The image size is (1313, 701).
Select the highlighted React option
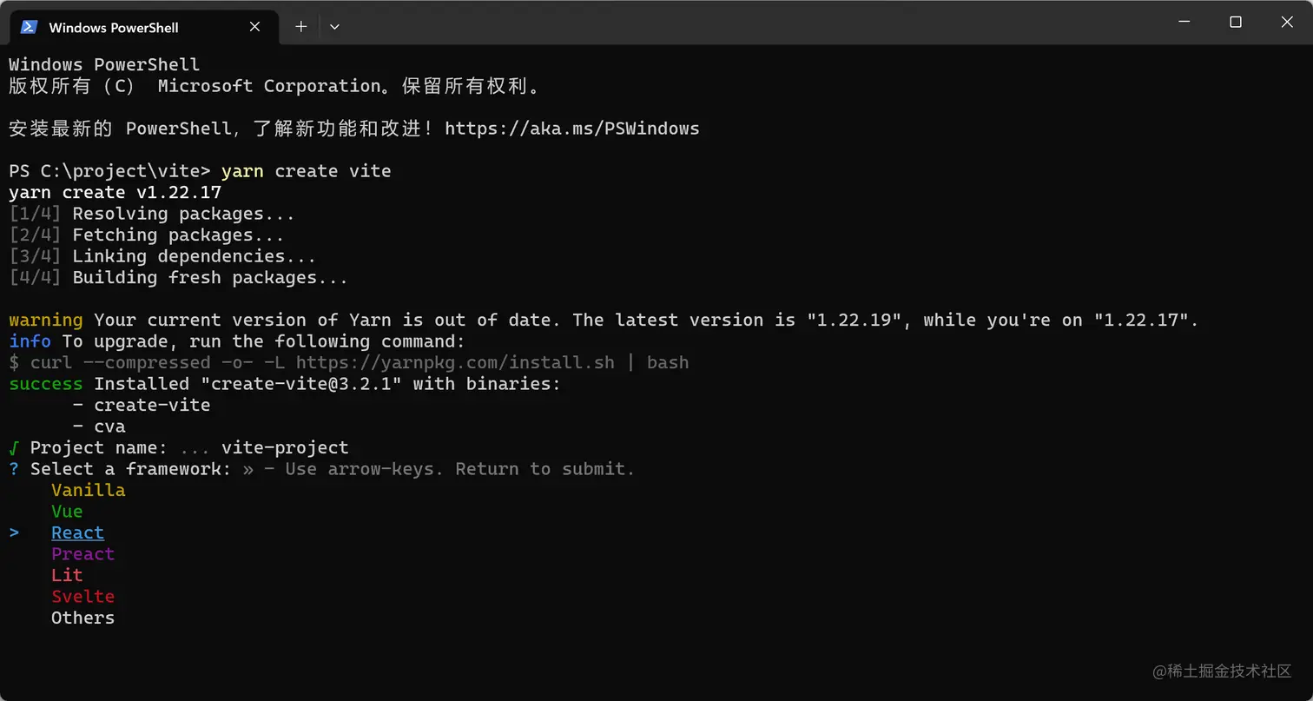click(x=77, y=532)
